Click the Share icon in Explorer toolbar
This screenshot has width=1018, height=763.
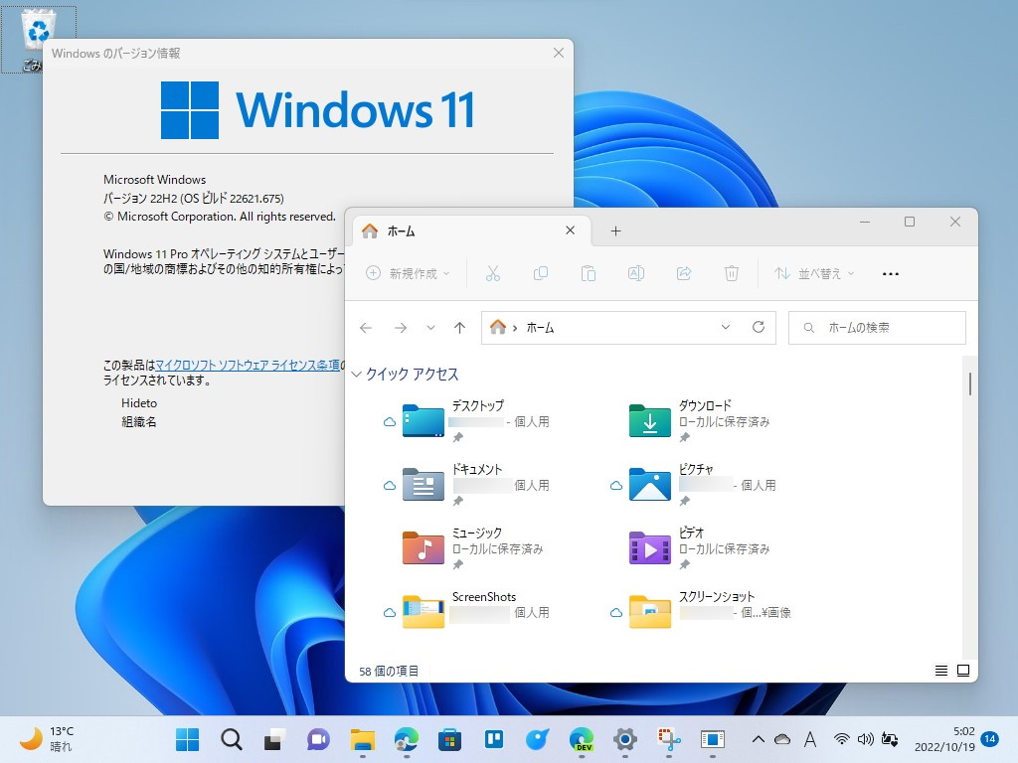(x=684, y=273)
